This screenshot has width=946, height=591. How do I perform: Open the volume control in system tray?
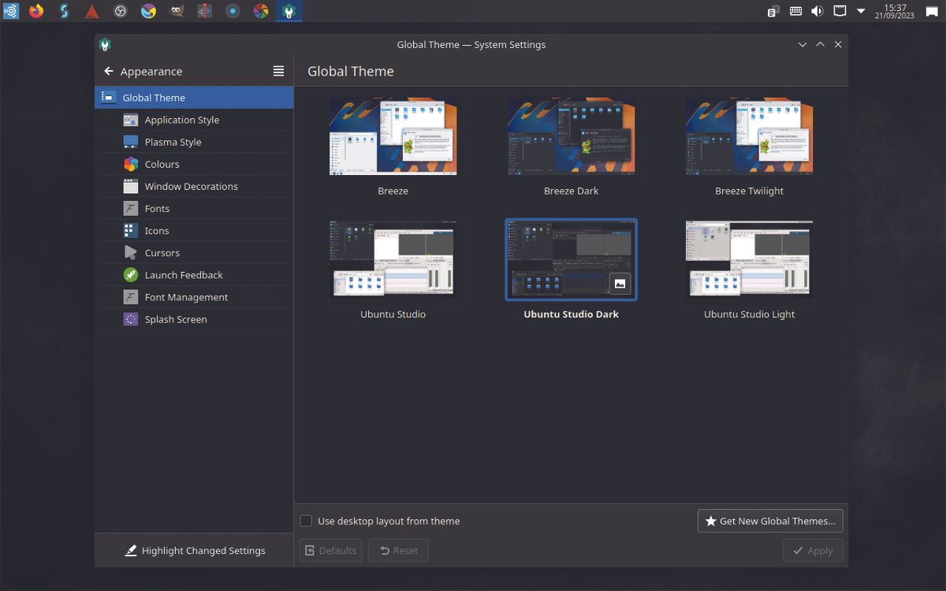coord(816,11)
